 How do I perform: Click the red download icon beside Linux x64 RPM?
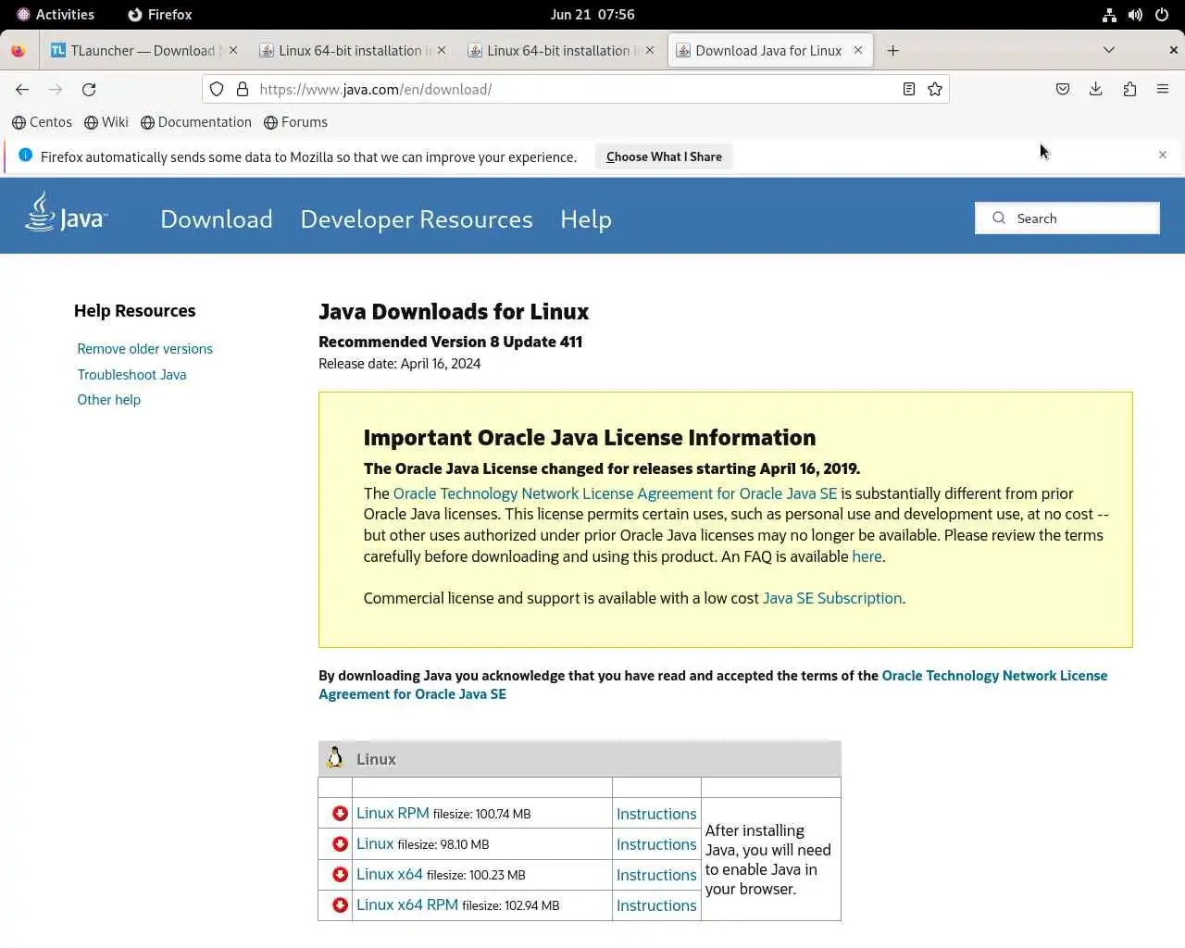(x=340, y=904)
